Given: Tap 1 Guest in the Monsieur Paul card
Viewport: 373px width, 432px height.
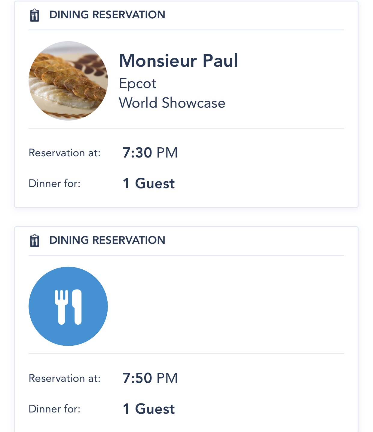Looking at the screenshot, I should tap(149, 183).
